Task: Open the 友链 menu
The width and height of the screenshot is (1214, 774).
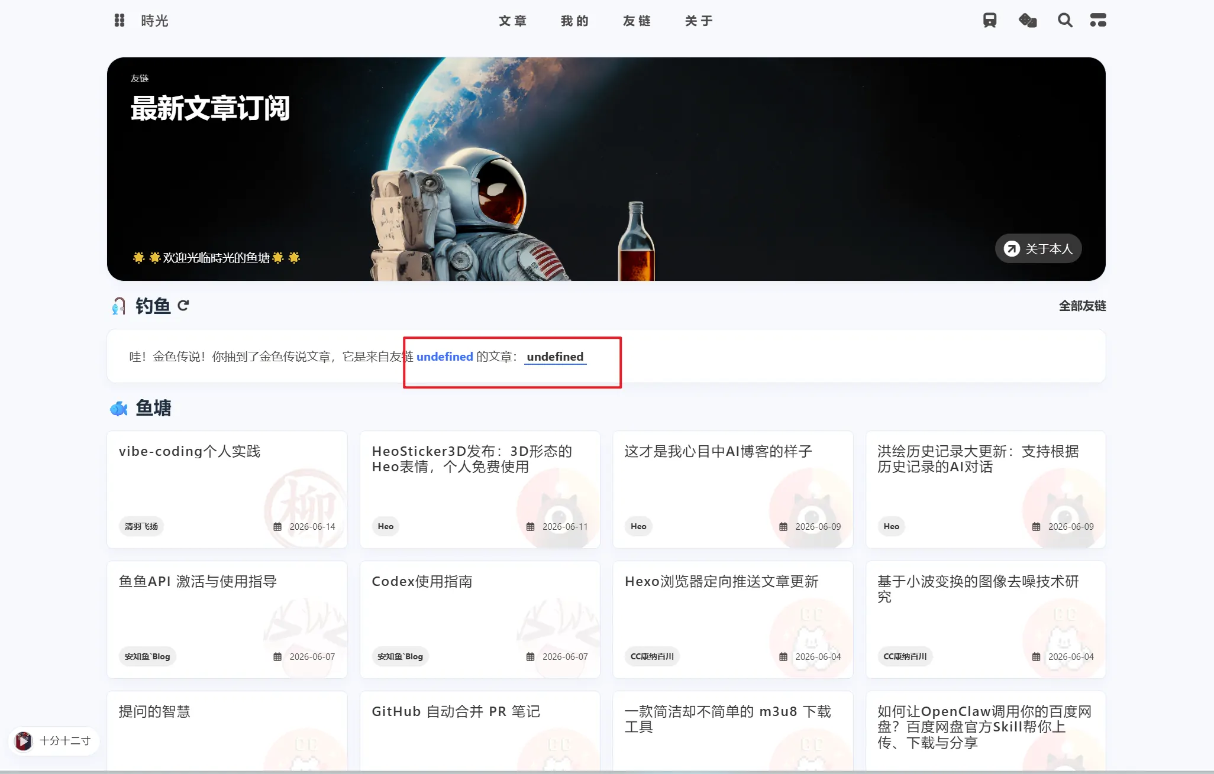Action: pyautogui.click(x=637, y=21)
